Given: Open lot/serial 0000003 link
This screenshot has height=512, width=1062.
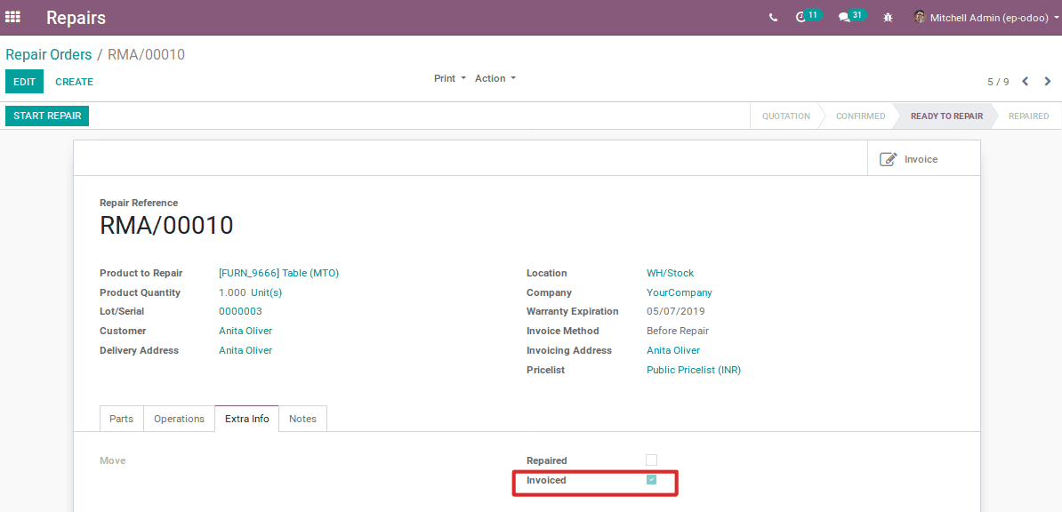Looking at the screenshot, I should tap(240, 311).
